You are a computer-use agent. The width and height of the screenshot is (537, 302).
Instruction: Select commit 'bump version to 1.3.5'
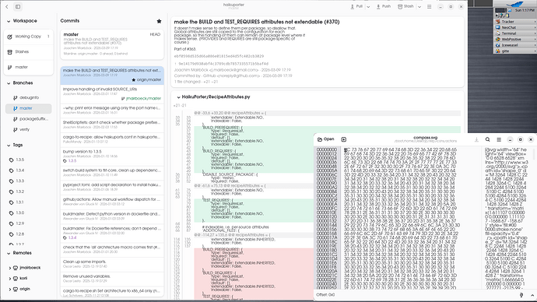tap(112, 156)
